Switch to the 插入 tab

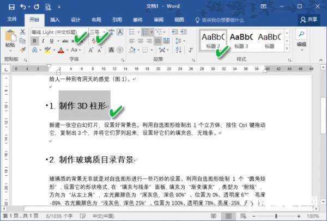(55, 20)
